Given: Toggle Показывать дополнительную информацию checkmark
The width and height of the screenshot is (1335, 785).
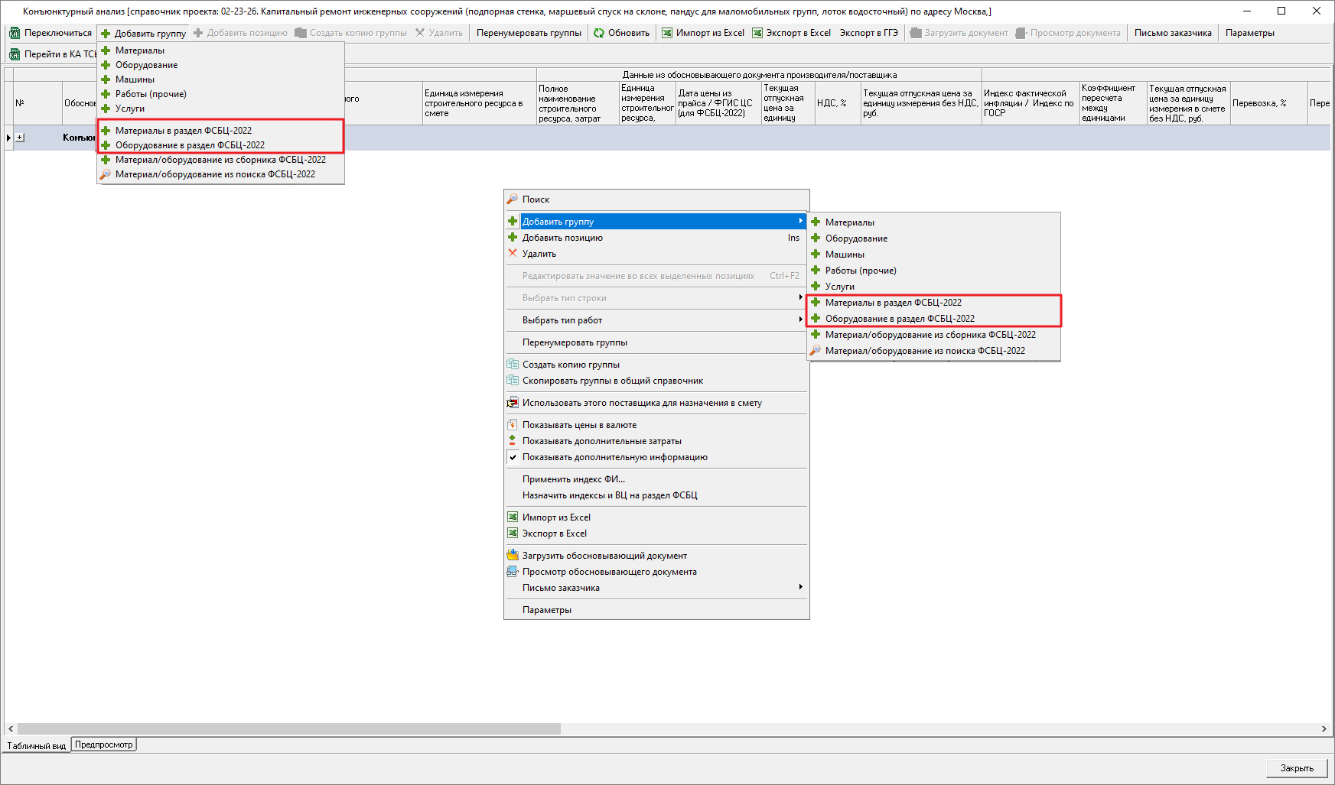Looking at the screenshot, I should [513, 457].
